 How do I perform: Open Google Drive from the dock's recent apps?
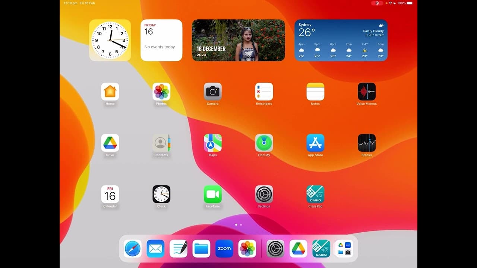click(x=298, y=249)
